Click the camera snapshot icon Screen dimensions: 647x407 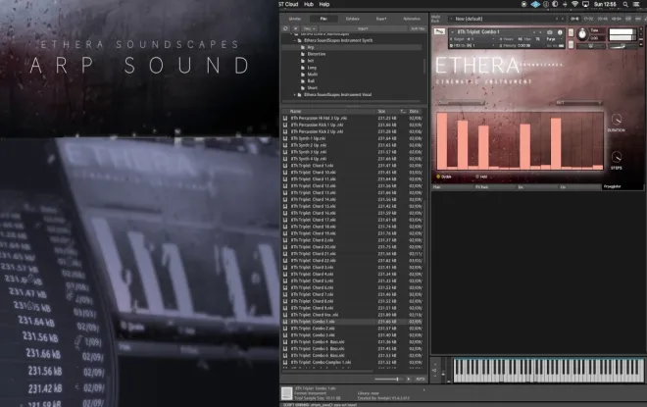point(550,31)
